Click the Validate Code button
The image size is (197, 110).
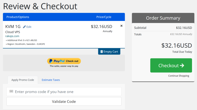[64, 101]
